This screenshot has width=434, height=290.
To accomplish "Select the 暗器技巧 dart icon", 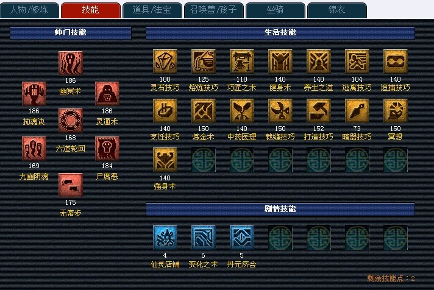I will coord(357,111).
